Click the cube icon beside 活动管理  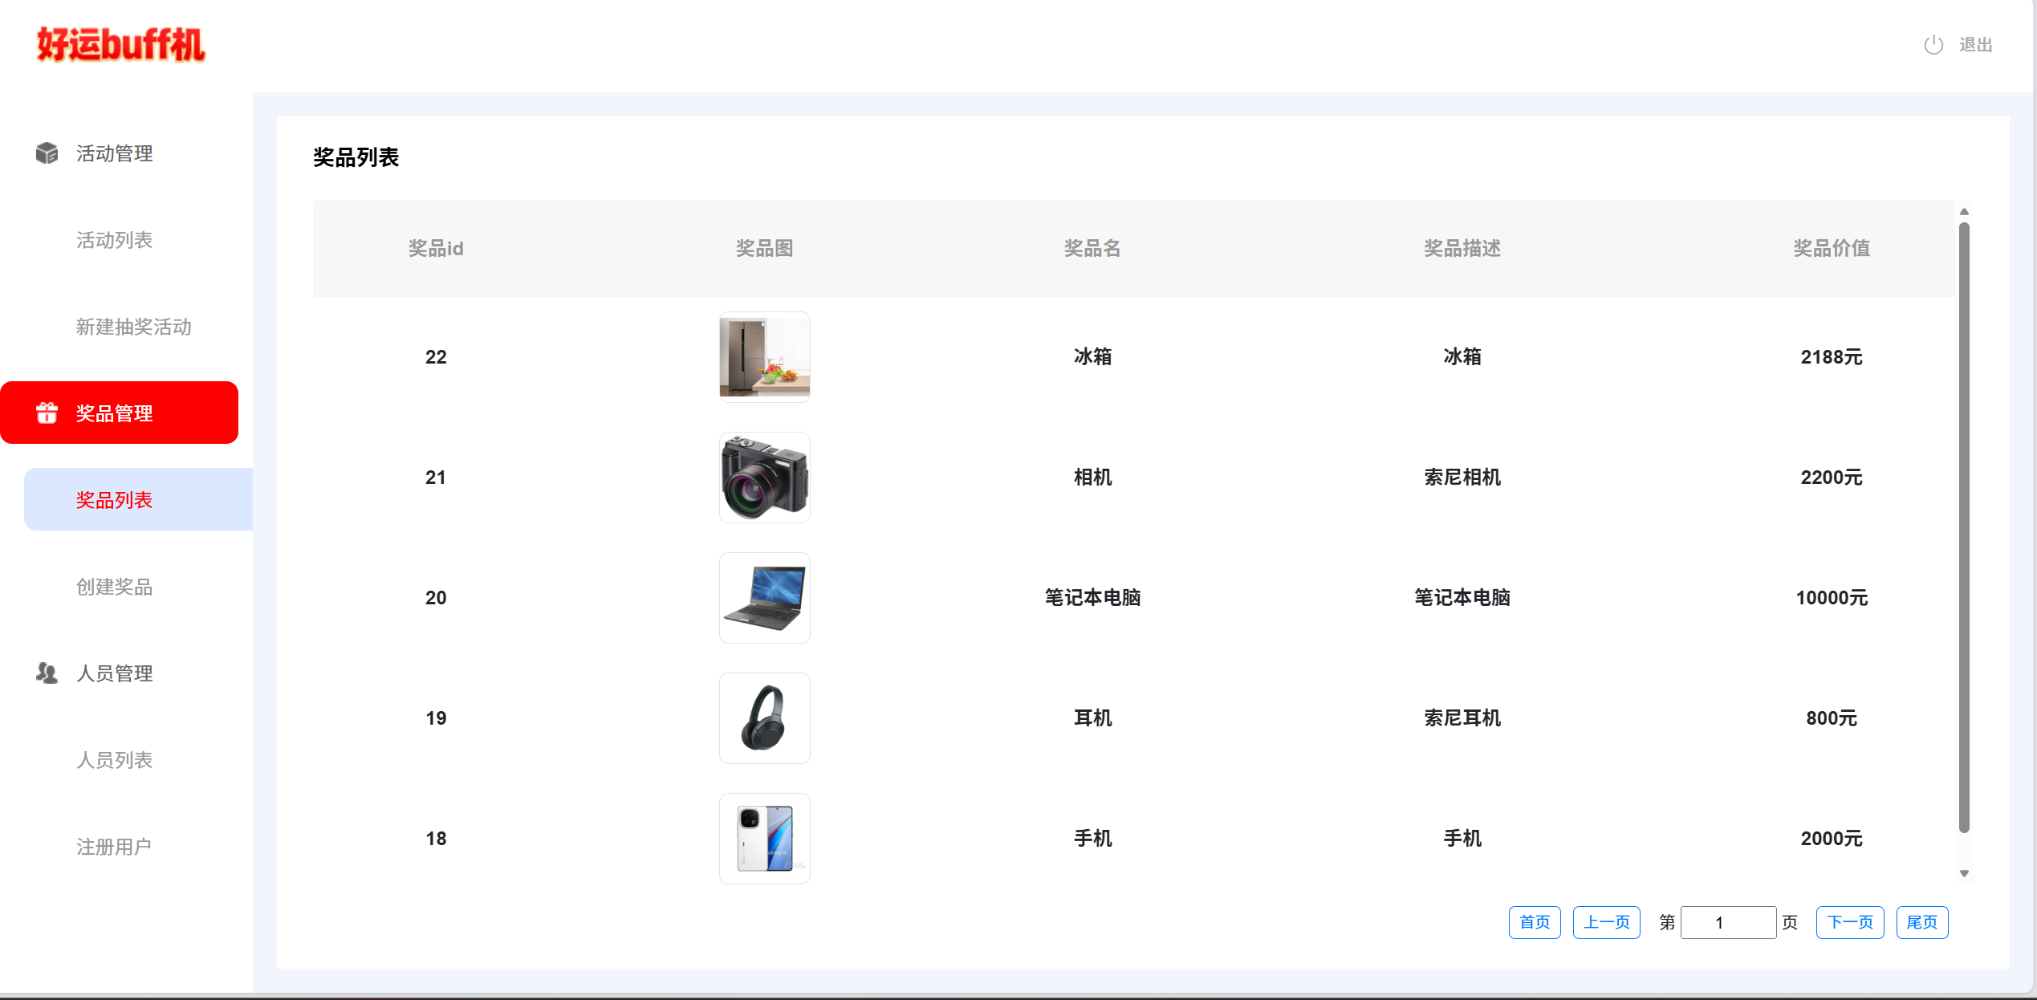47,153
